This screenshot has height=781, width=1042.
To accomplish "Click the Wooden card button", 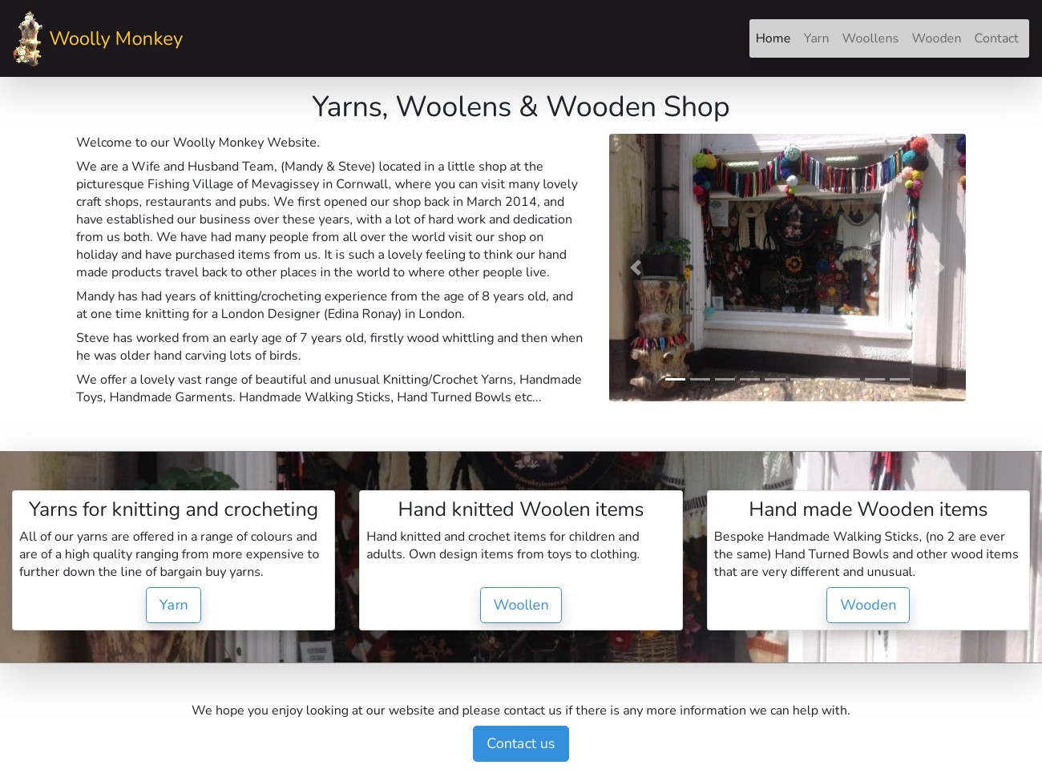I will tap(868, 605).
